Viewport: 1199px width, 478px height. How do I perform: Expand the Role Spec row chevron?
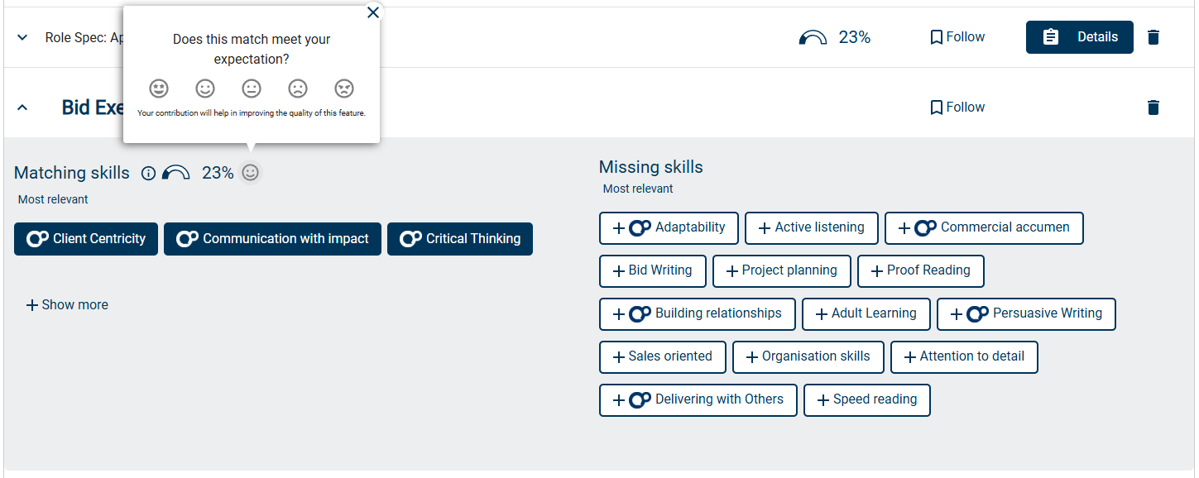[22, 38]
